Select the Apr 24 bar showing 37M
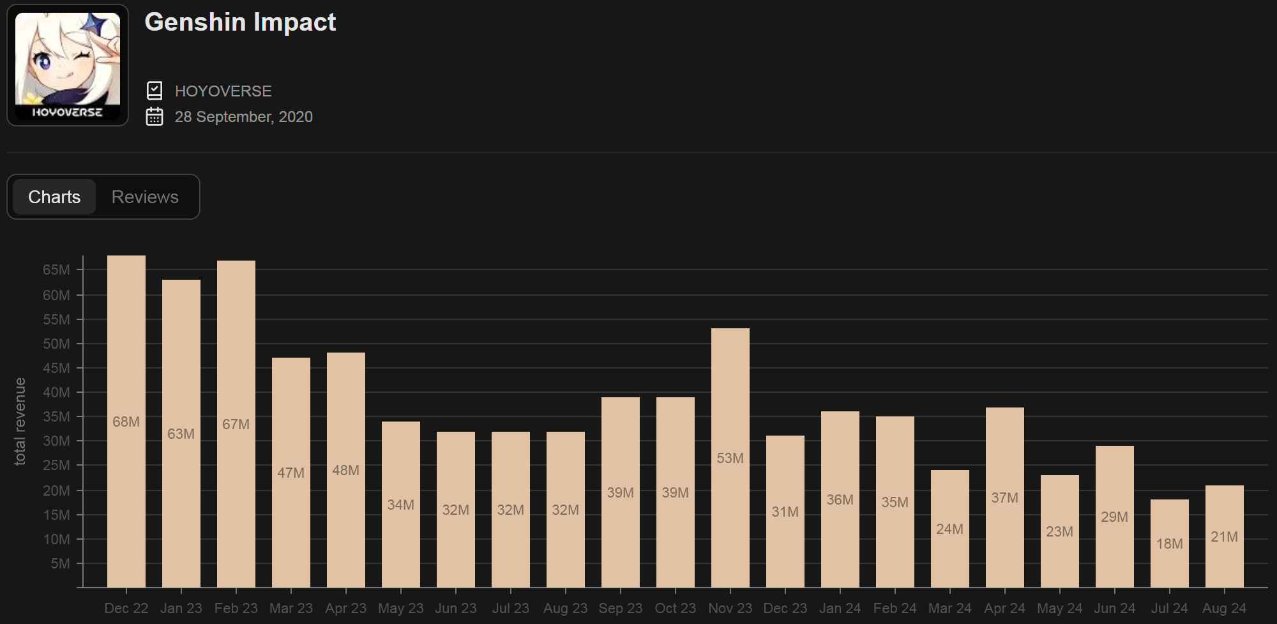The width and height of the screenshot is (1277, 624). (1005, 498)
